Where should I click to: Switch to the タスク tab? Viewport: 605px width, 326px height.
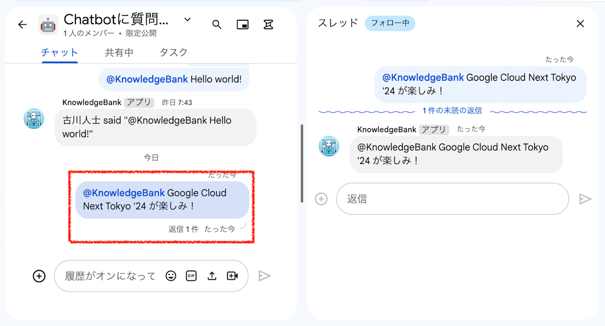(x=173, y=52)
